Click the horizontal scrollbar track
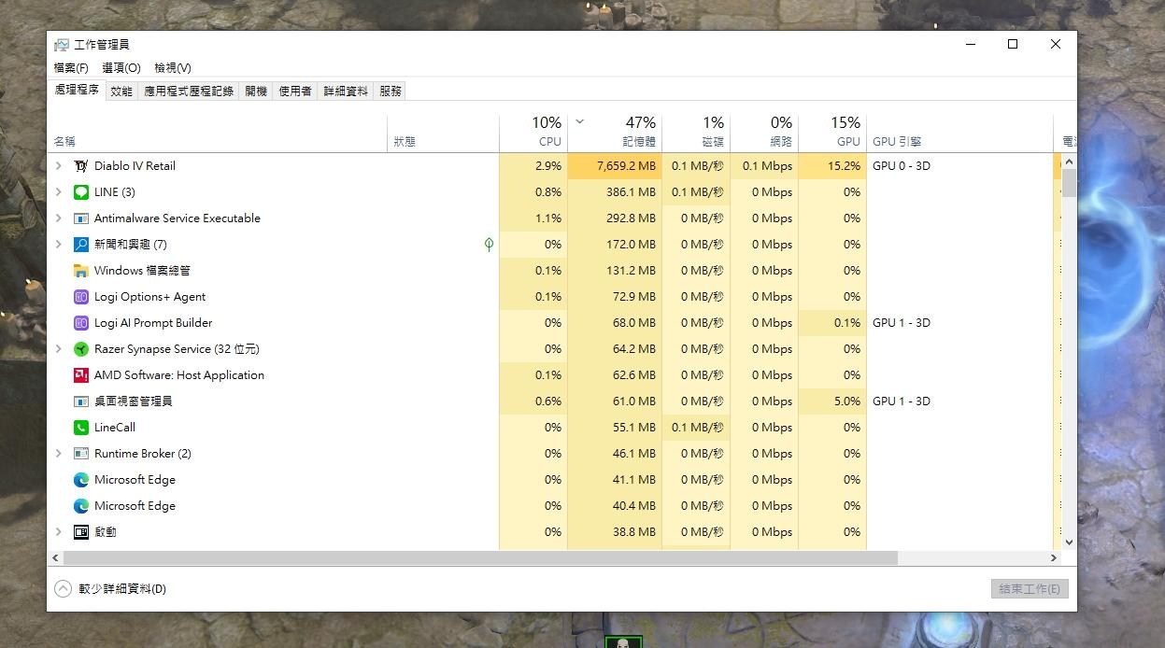 [972, 557]
